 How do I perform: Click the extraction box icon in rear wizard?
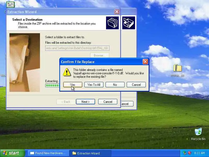click(x=129, y=23)
